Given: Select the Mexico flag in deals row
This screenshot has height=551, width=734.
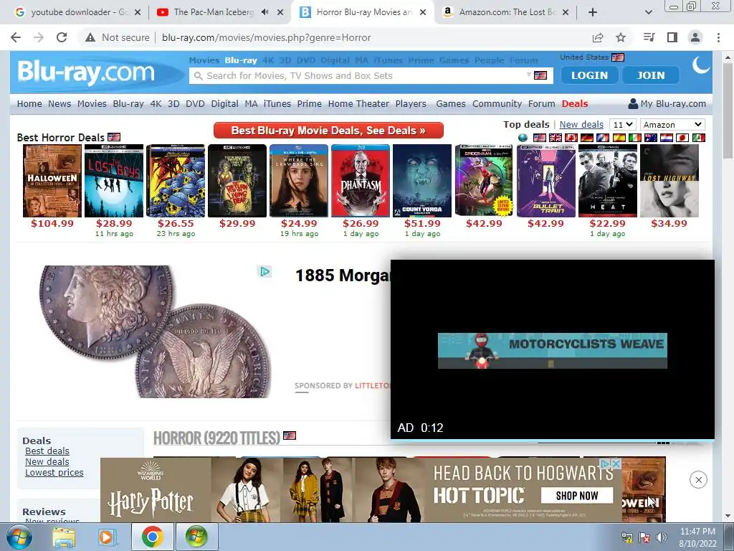Looking at the screenshot, I should [x=698, y=138].
